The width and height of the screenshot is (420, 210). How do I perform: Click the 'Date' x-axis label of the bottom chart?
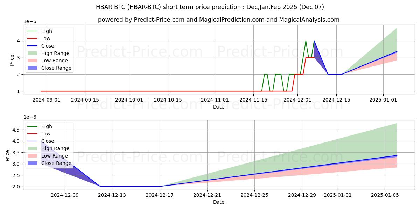click(x=219, y=202)
